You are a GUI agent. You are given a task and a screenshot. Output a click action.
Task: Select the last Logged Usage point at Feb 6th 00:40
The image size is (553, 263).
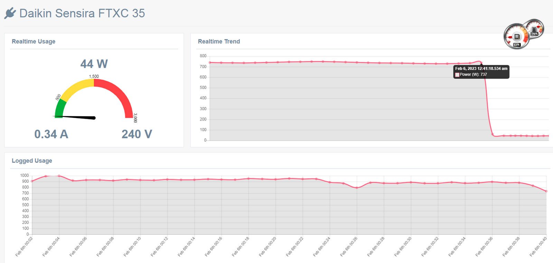pos(546,191)
